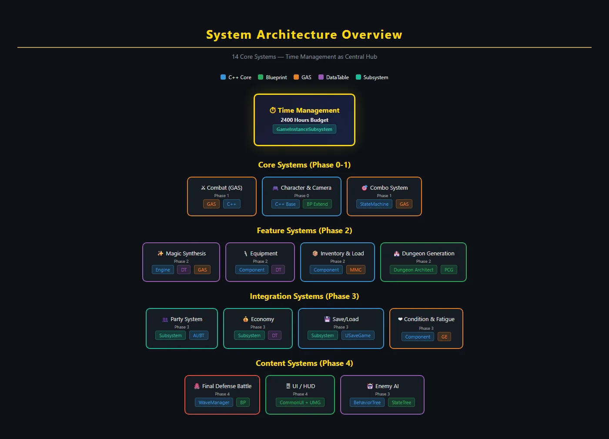Click the robot icon beside Enemy AI
Image resolution: width=609 pixels, height=439 pixels.
[370, 386]
